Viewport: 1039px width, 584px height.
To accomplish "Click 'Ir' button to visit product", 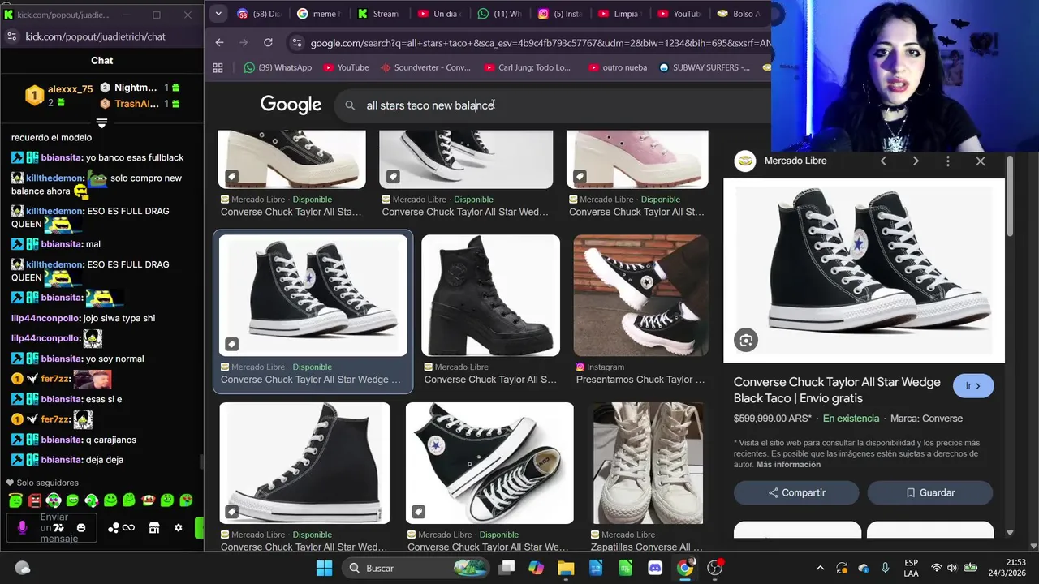I will 973,386.
